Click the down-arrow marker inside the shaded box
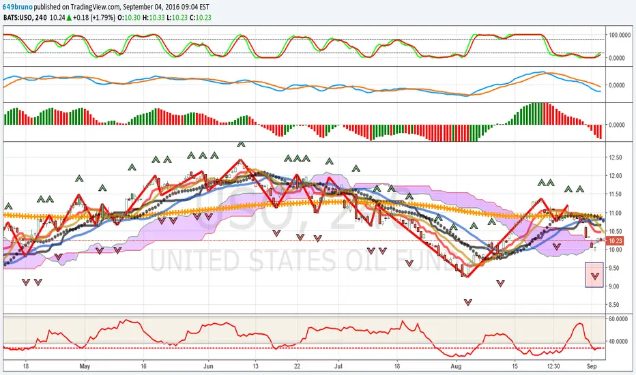The height and width of the screenshot is (375, 636). pyautogui.click(x=594, y=277)
